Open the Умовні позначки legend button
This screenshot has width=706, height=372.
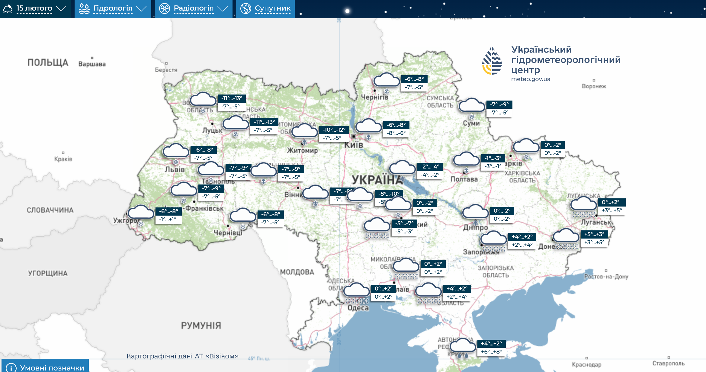pos(52,367)
